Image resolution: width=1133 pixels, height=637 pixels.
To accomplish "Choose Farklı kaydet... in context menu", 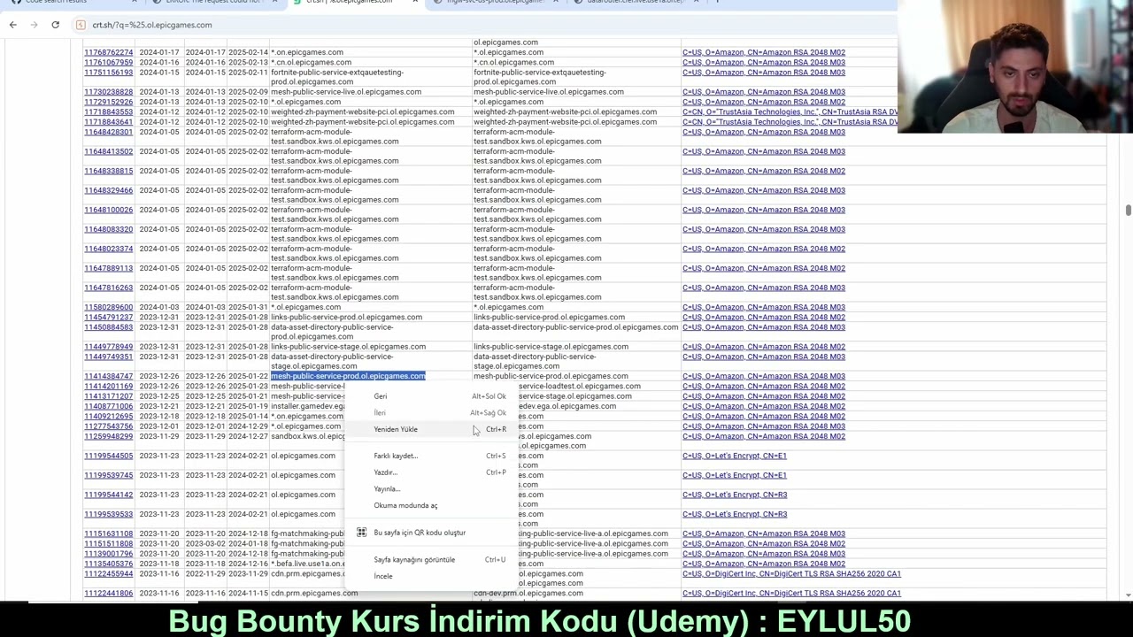I will tap(396, 456).
